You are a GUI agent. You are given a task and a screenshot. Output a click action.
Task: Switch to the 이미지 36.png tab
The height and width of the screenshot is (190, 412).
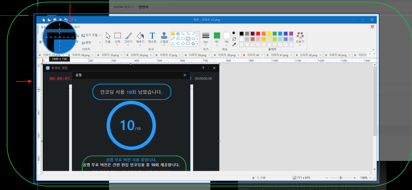pos(139,55)
